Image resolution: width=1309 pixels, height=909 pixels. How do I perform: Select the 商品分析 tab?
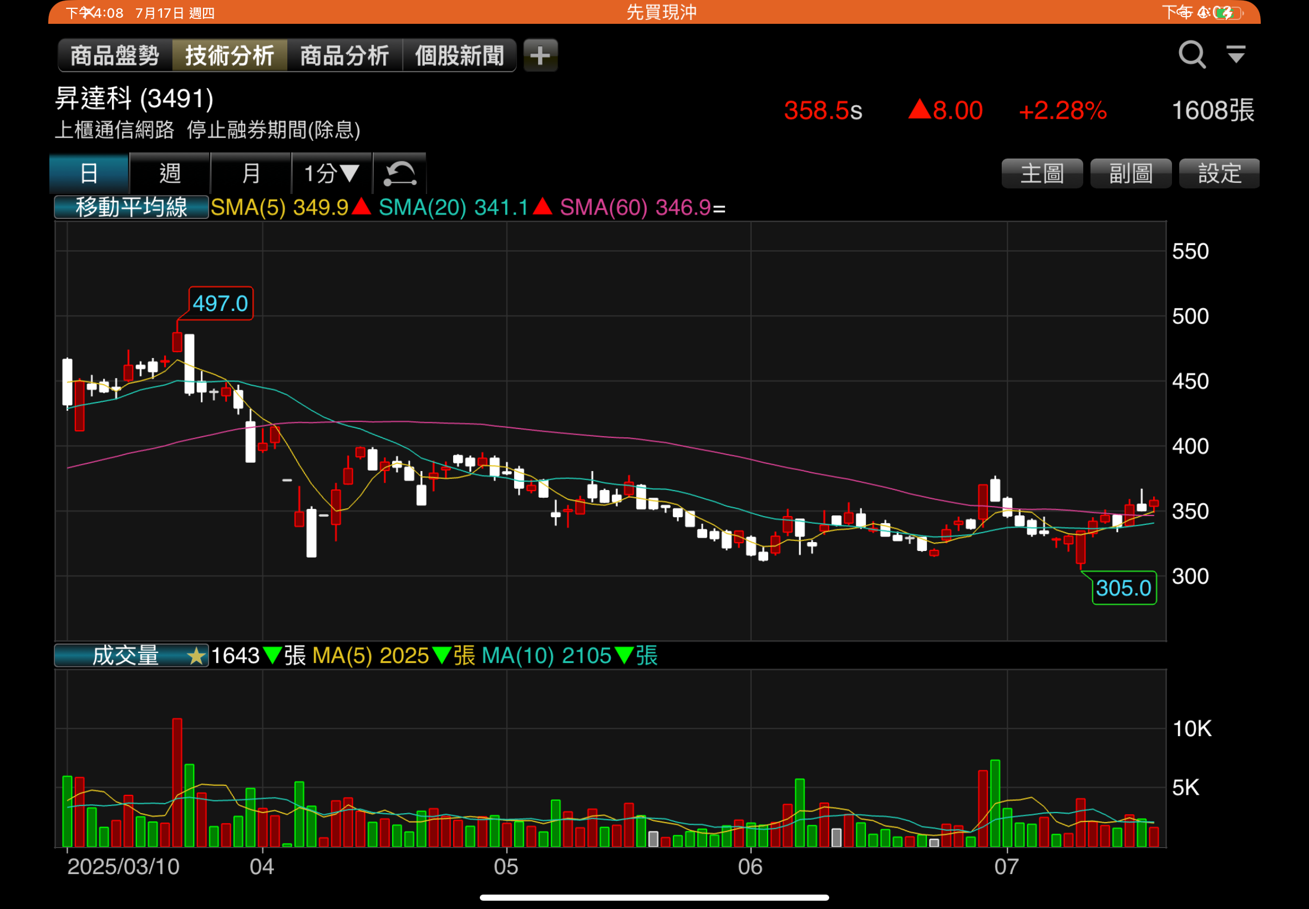[344, 55]
